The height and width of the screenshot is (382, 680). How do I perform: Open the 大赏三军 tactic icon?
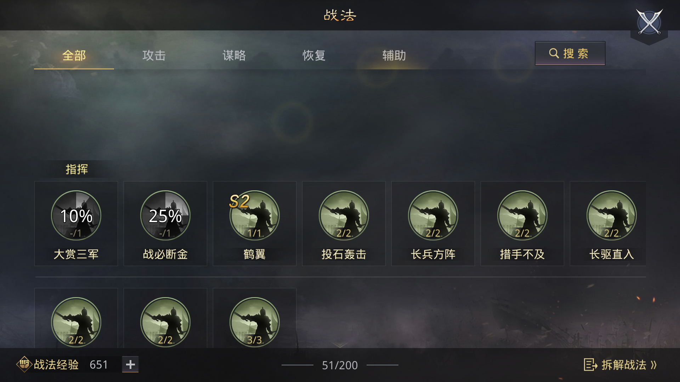(x=76, y=215)
